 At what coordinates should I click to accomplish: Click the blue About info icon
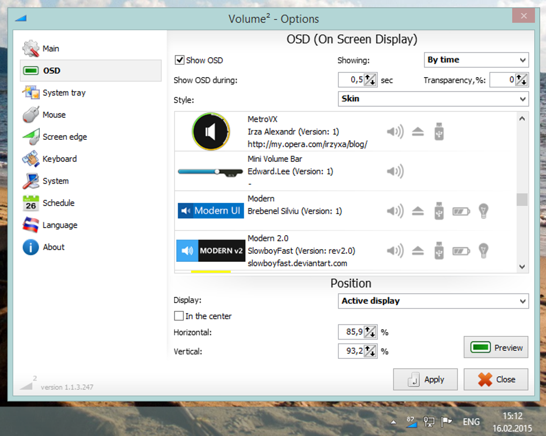click(x=31, y=247)
